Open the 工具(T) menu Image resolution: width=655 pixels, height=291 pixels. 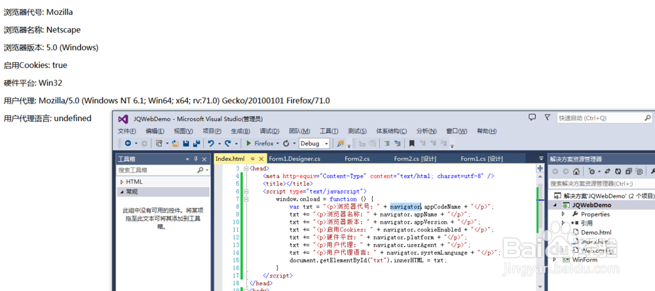[x=329, y=131]
